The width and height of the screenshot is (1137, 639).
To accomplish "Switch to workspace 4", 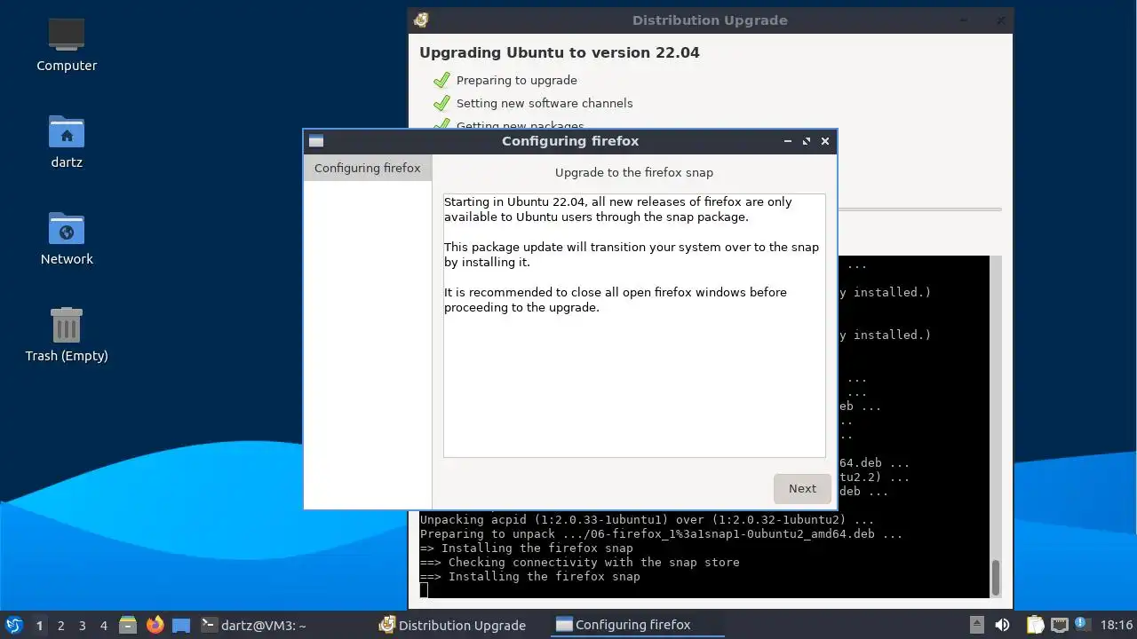I will click(103, 626).
